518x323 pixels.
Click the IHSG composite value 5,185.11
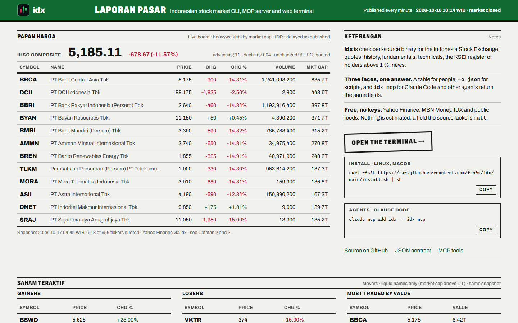95,52
